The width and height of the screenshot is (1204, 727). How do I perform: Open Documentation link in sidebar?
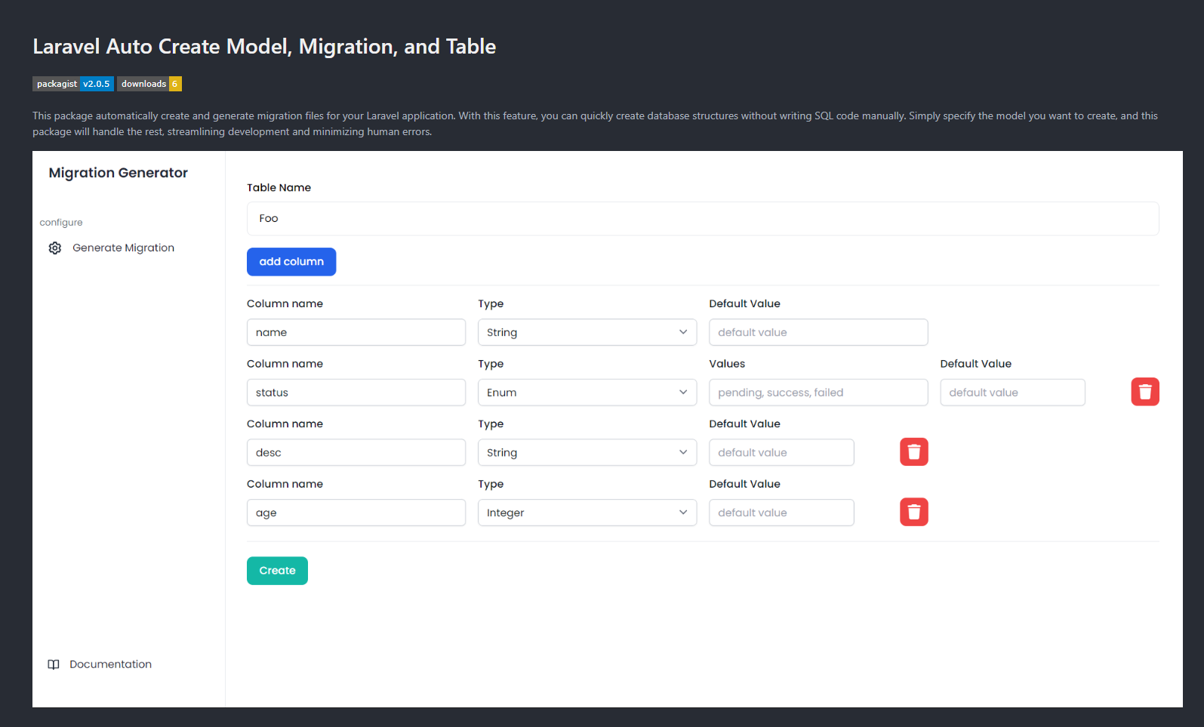100,664
